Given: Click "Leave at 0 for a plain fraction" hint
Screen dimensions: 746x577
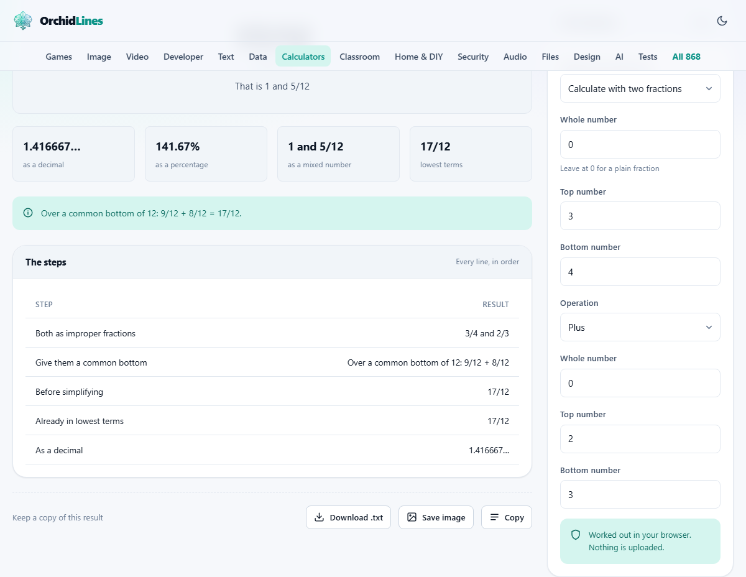Looking at the screenshot, I should tap(610, 168).
